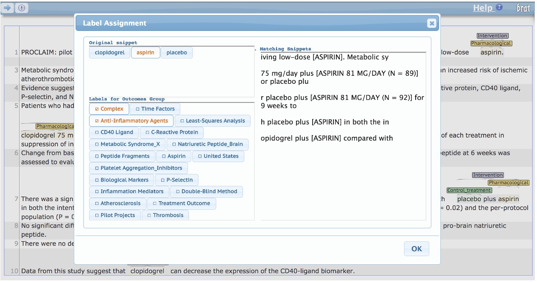
Task: Click the exclamation mark icon button
Action: [x=22, y=8]
